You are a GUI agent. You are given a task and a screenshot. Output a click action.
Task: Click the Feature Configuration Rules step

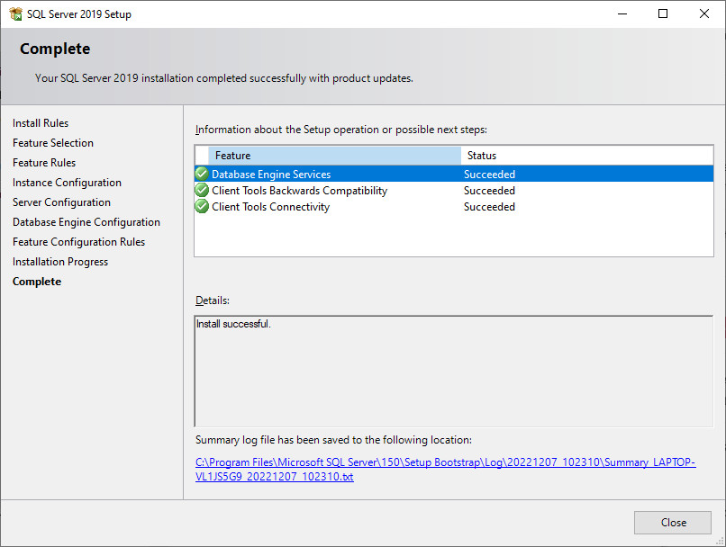[78, 242]
